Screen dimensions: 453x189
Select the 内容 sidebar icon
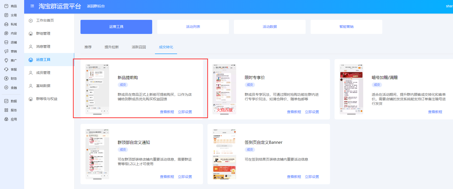6,33
